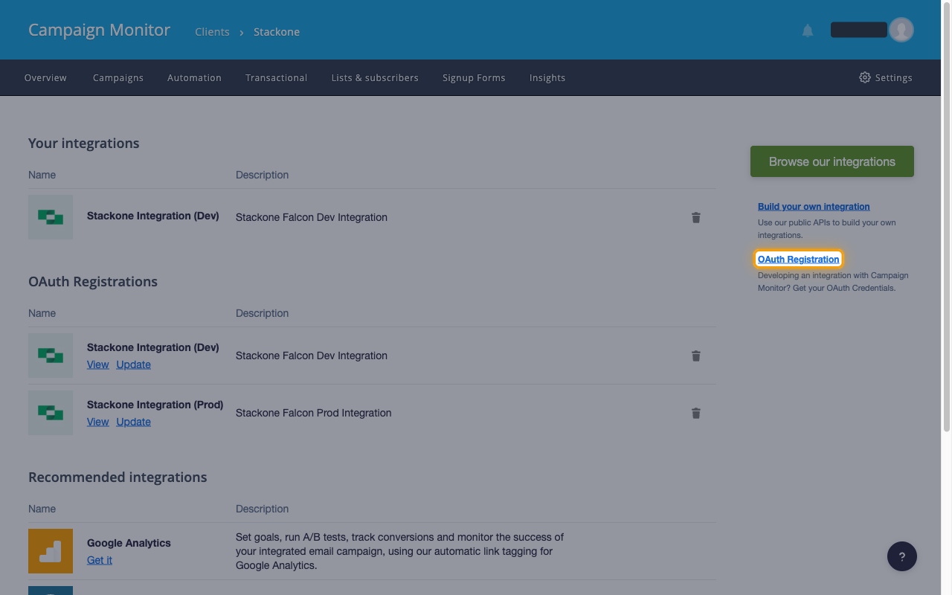
Task: Follow the Build your own integration link
Action: [814, 207]
